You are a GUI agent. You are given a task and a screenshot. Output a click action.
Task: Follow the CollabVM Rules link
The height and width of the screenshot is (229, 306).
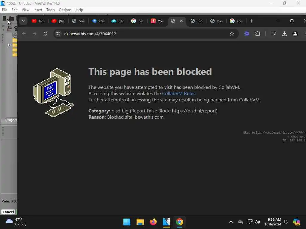click(x=179, y=93)
